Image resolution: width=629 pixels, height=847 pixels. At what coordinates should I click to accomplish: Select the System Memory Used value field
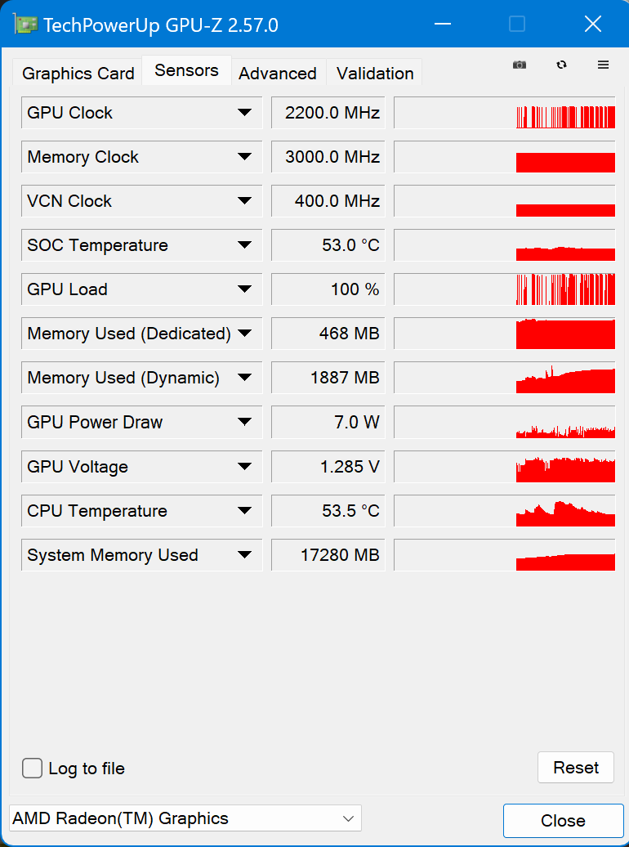coord(328,555)
